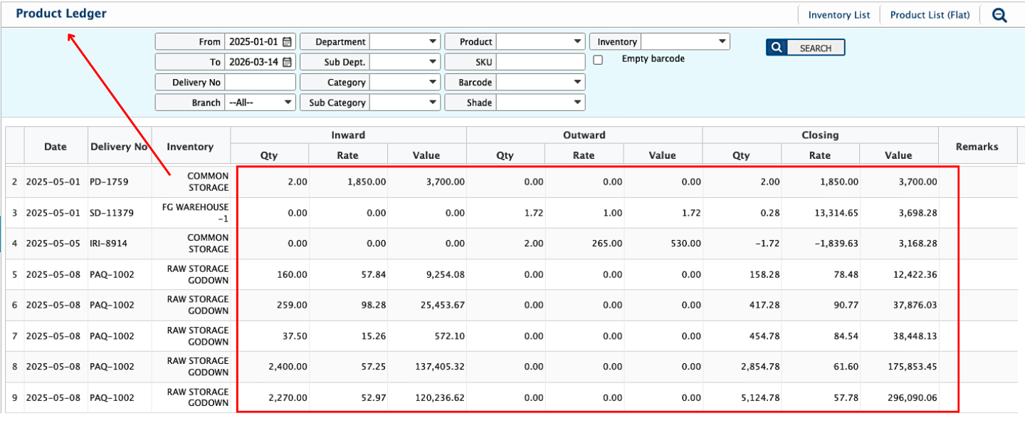Open the From date calendar picker
Image resolution: width=1025 pixels, height=428 pixels.
pyautogui.click(x=288, y=42)
